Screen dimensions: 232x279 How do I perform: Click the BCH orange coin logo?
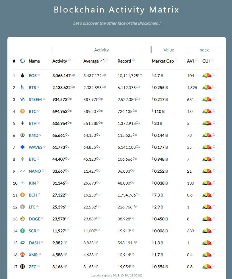pyautogui.click(x=22, y=195)
